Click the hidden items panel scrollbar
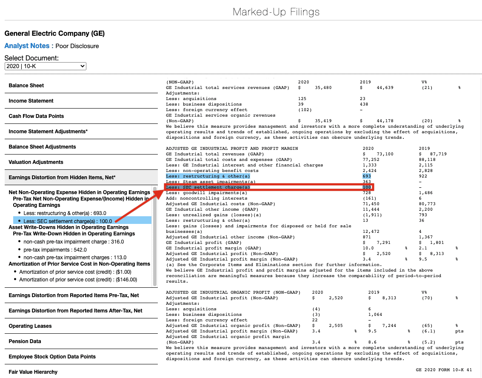 (154, 236)
